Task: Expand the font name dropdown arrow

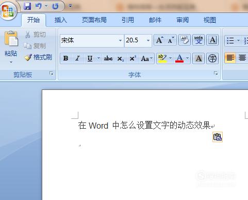Action: [x=120, y=40]
